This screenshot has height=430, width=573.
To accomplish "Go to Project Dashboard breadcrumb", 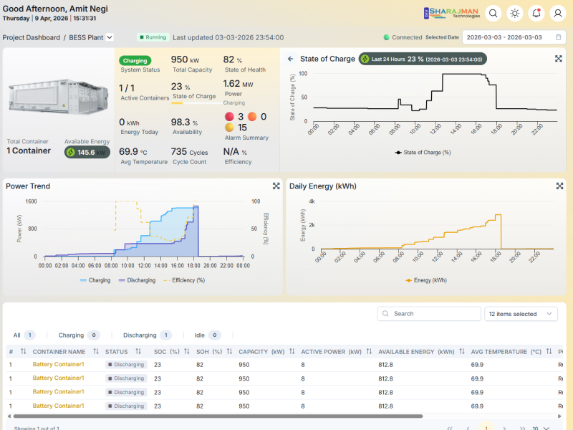I will (32, 37).
